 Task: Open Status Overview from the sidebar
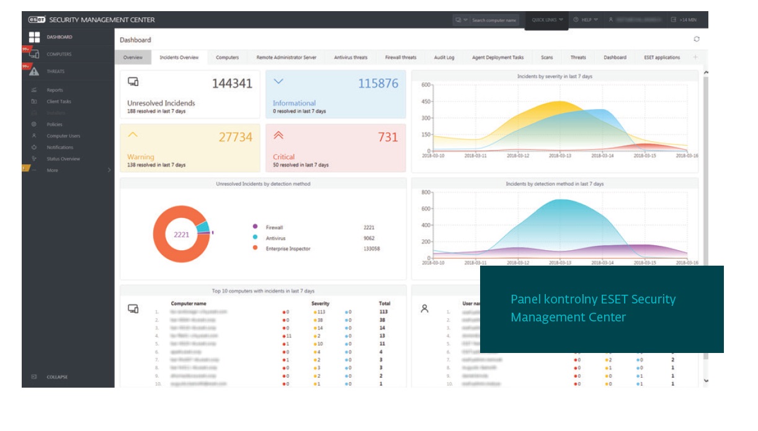[x=63, y=159]
